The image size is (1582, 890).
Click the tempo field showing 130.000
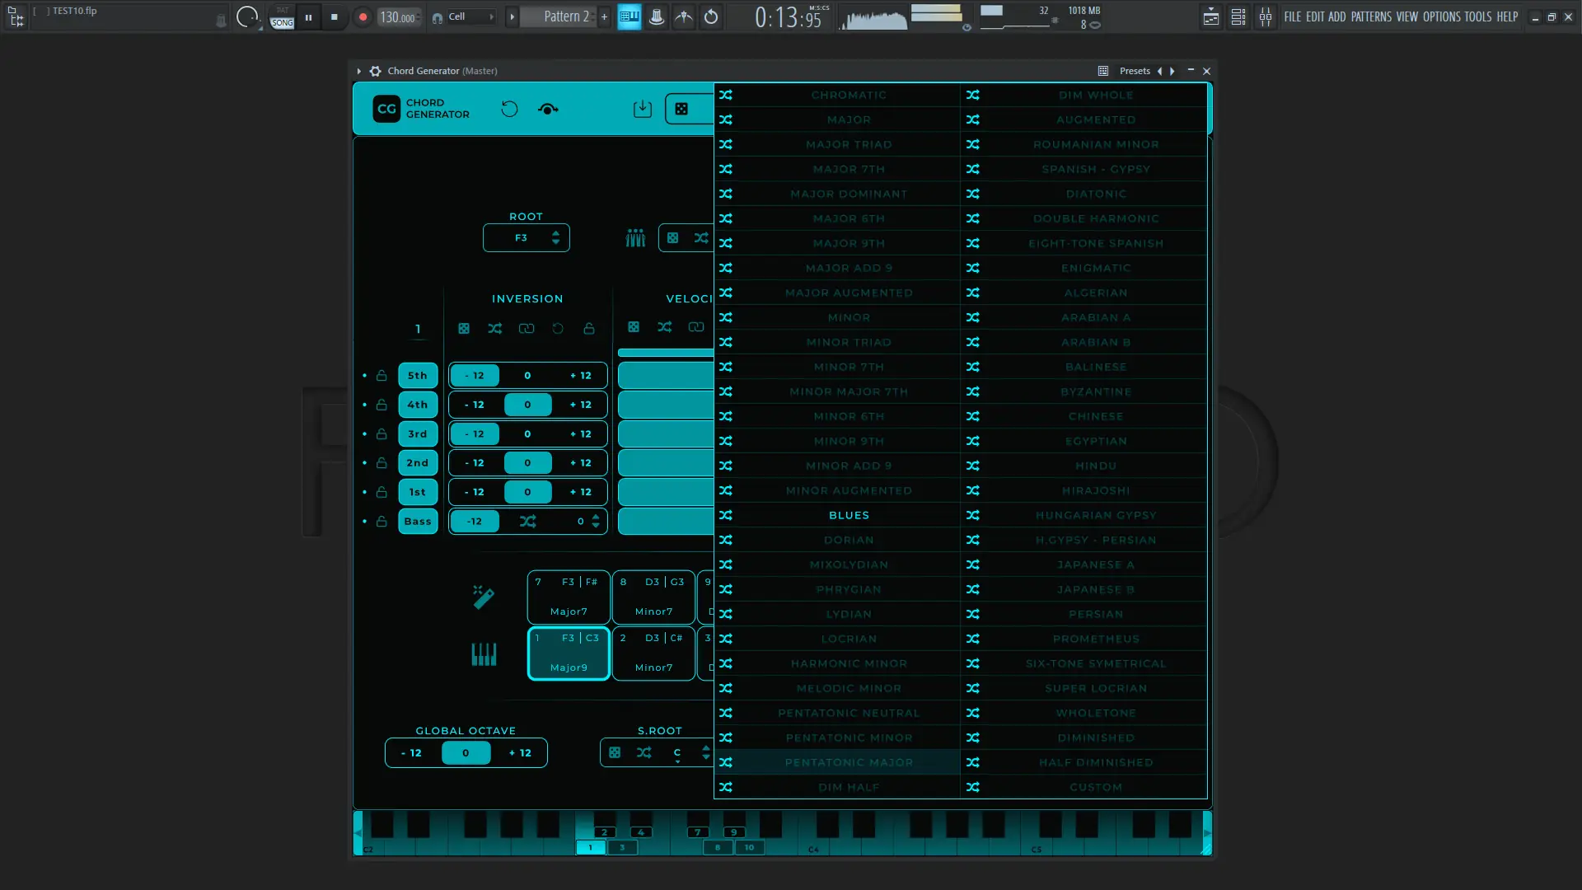tap(397, 17)
